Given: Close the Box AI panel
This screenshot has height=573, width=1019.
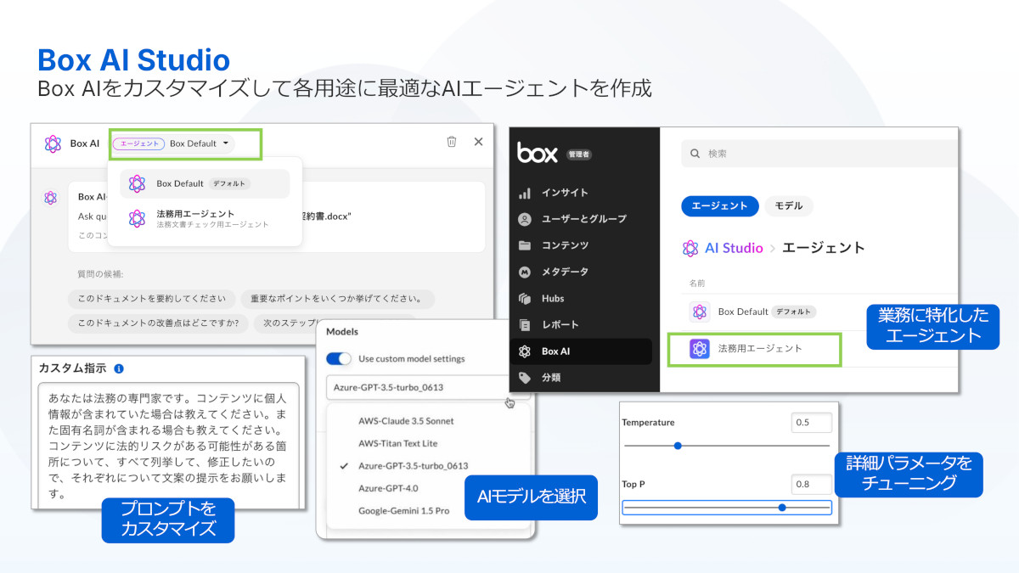Looking at the screenshot, I should 478,142.
